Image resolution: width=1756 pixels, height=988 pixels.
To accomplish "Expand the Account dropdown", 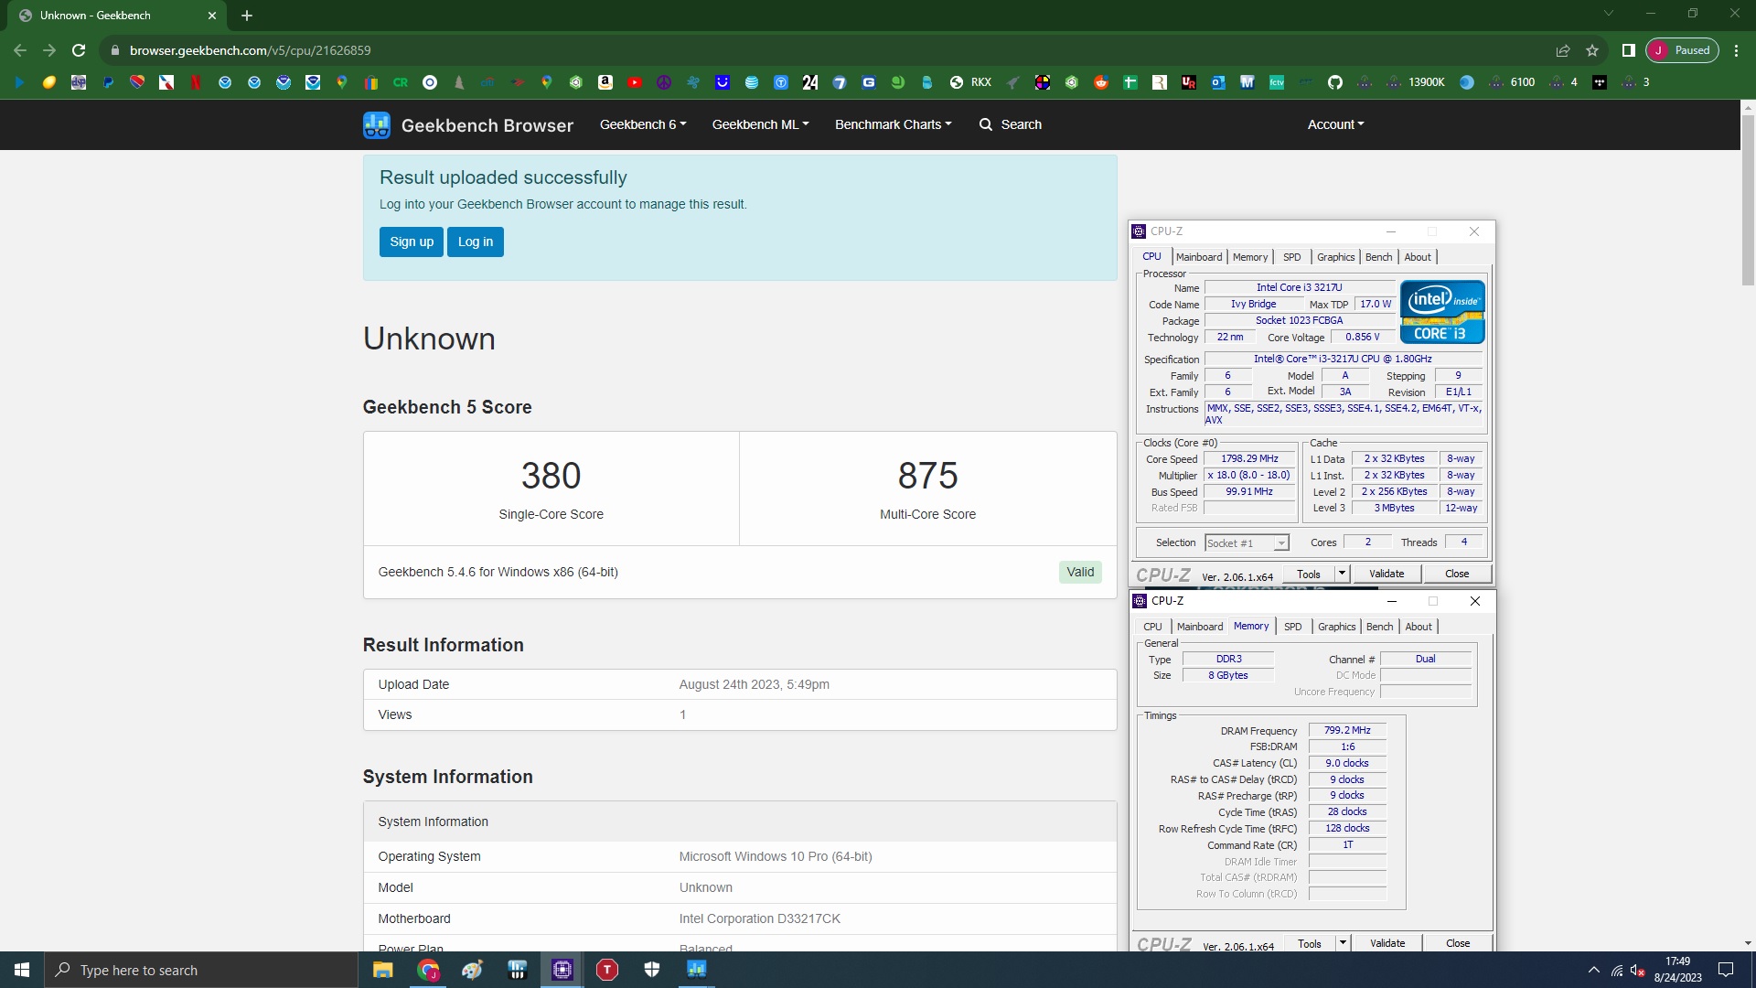I will 1335,124.
